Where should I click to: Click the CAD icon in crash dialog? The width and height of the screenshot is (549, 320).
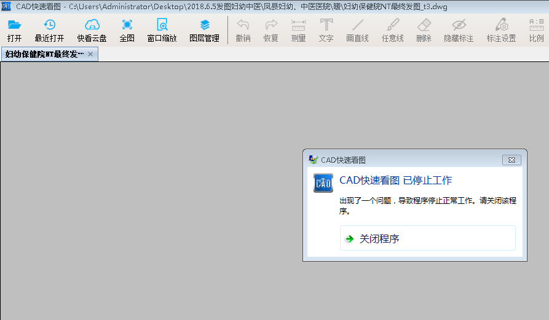tap(323, 183)
